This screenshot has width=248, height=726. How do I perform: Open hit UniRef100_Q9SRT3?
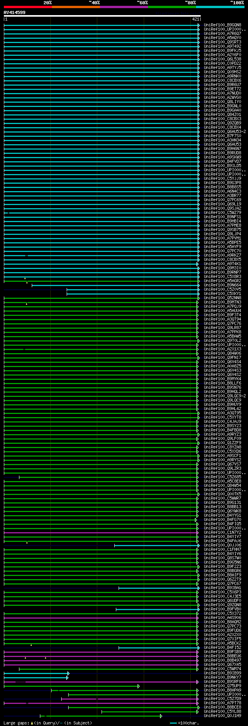pyautogui.click(x=222, y=42)
